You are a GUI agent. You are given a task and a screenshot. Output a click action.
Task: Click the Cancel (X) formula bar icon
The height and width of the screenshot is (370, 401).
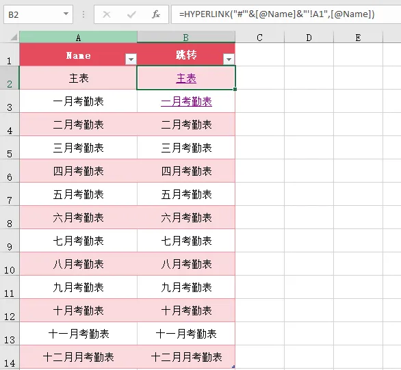coord(106,14)
